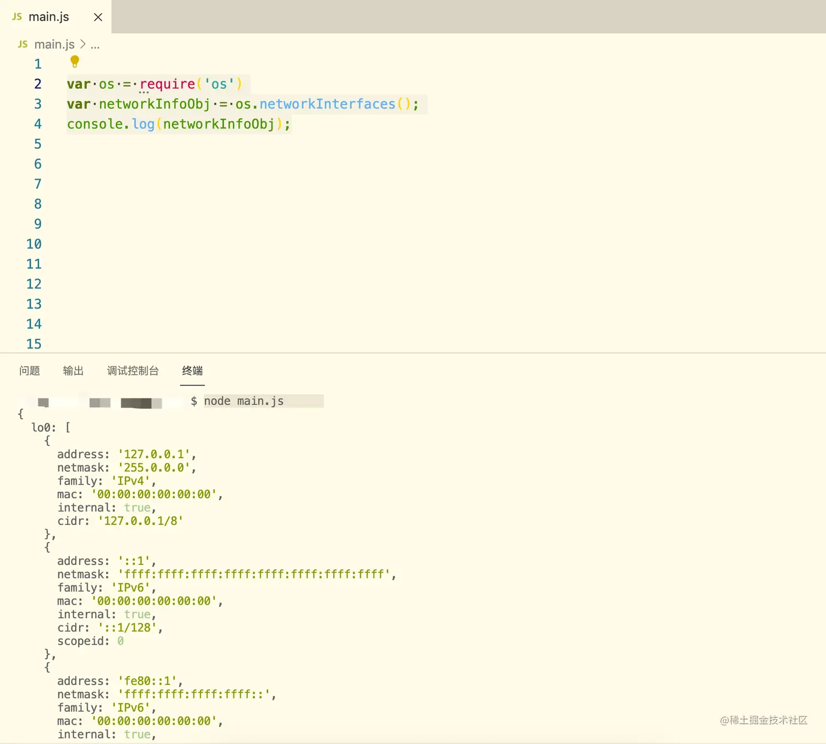Open the 问题 panel tab

pyautogui.click(x=29, y=371)
